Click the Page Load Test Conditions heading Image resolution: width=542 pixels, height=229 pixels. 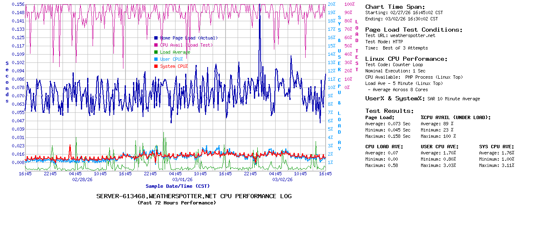pos(414,30)
